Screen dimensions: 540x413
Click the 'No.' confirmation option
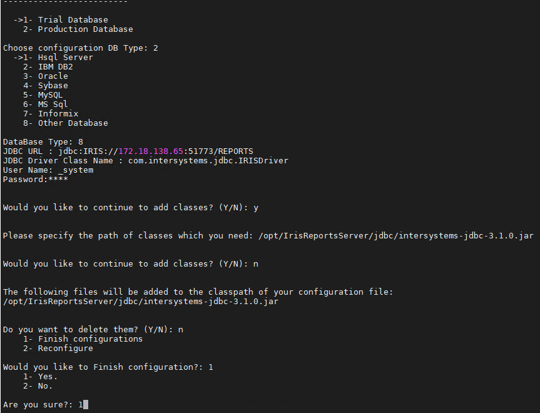pos(45,386)
